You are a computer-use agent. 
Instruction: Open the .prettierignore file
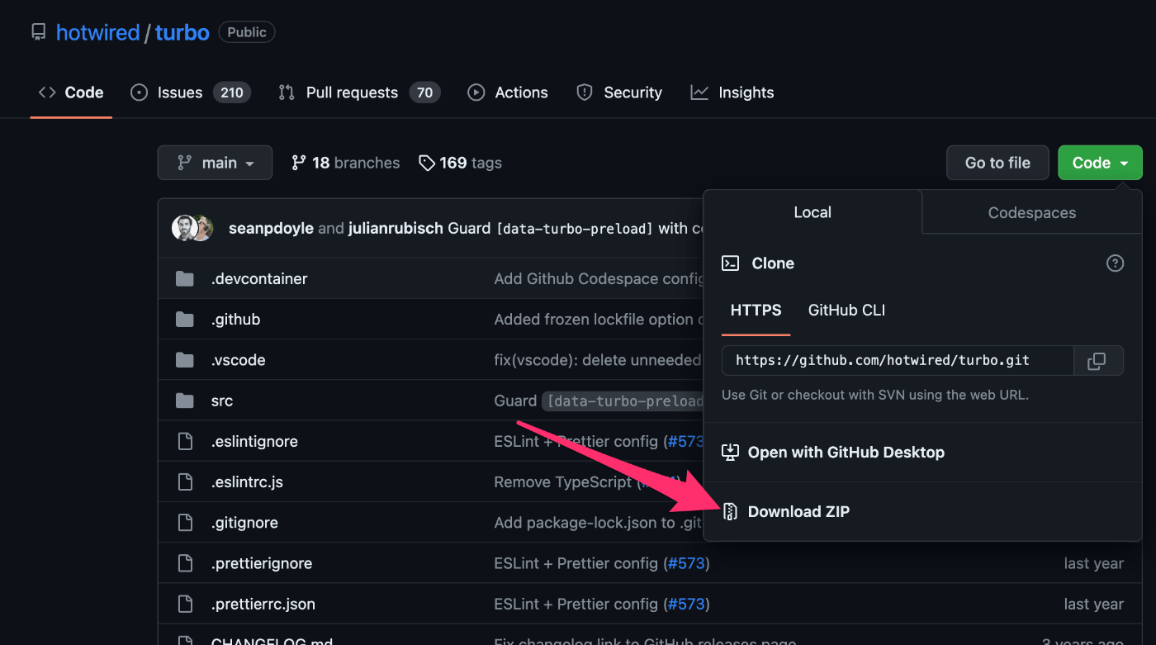[x=262, y=563]
